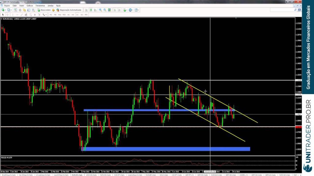Open the New Chart dropdown arrow
The image size is (314, 176).
(6, 10)
